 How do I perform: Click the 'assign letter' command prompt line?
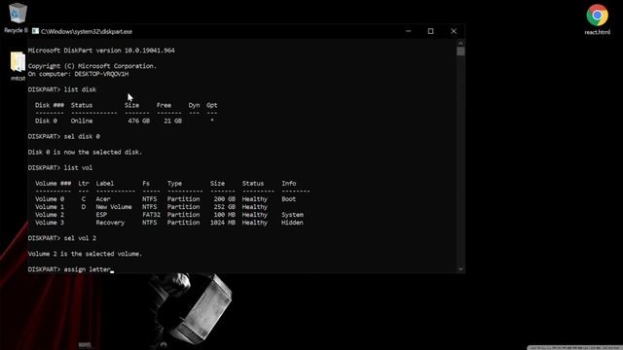coord(71,269)
